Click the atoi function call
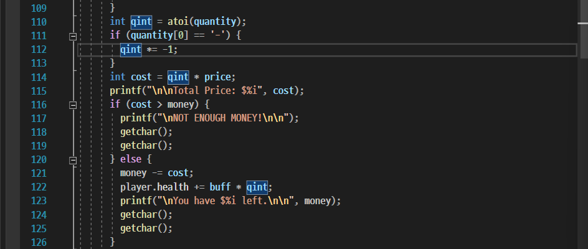The width and height of the screenshot is (588, 249). 178,22
